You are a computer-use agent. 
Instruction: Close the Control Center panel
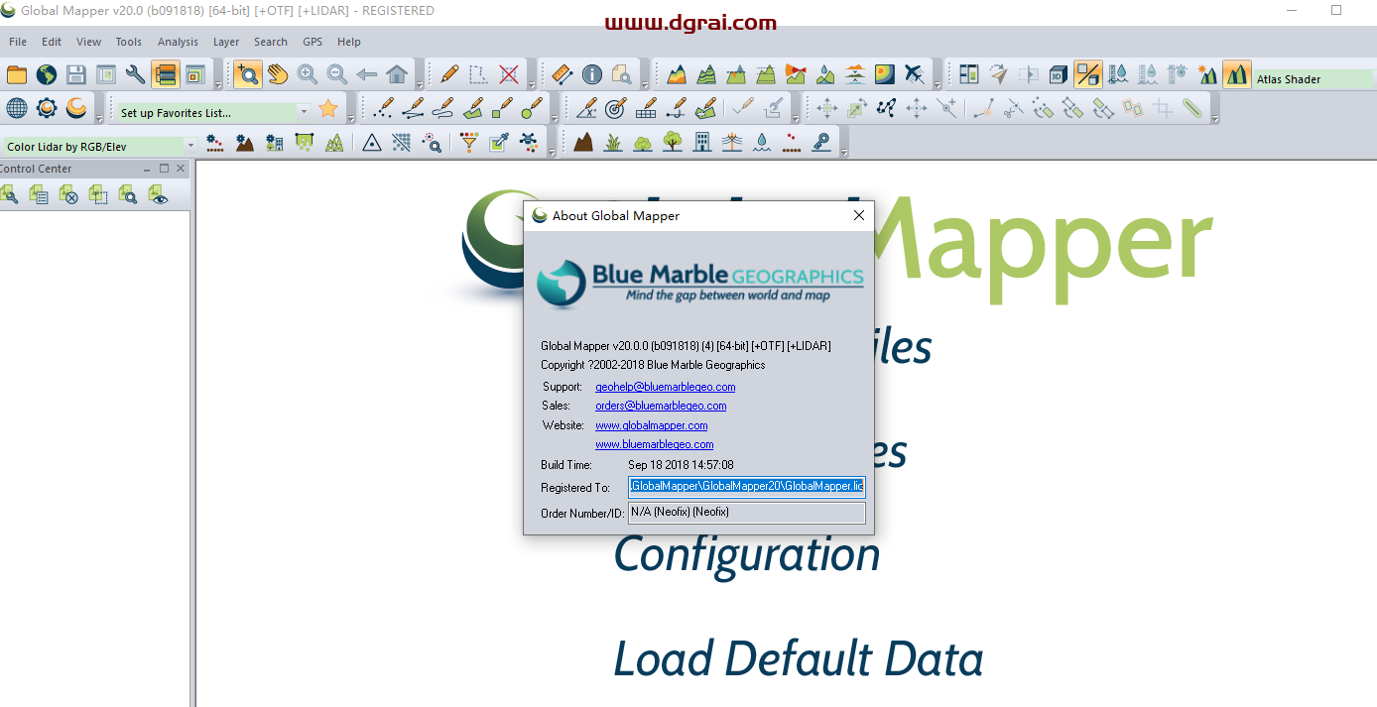(x=181, y=169)
